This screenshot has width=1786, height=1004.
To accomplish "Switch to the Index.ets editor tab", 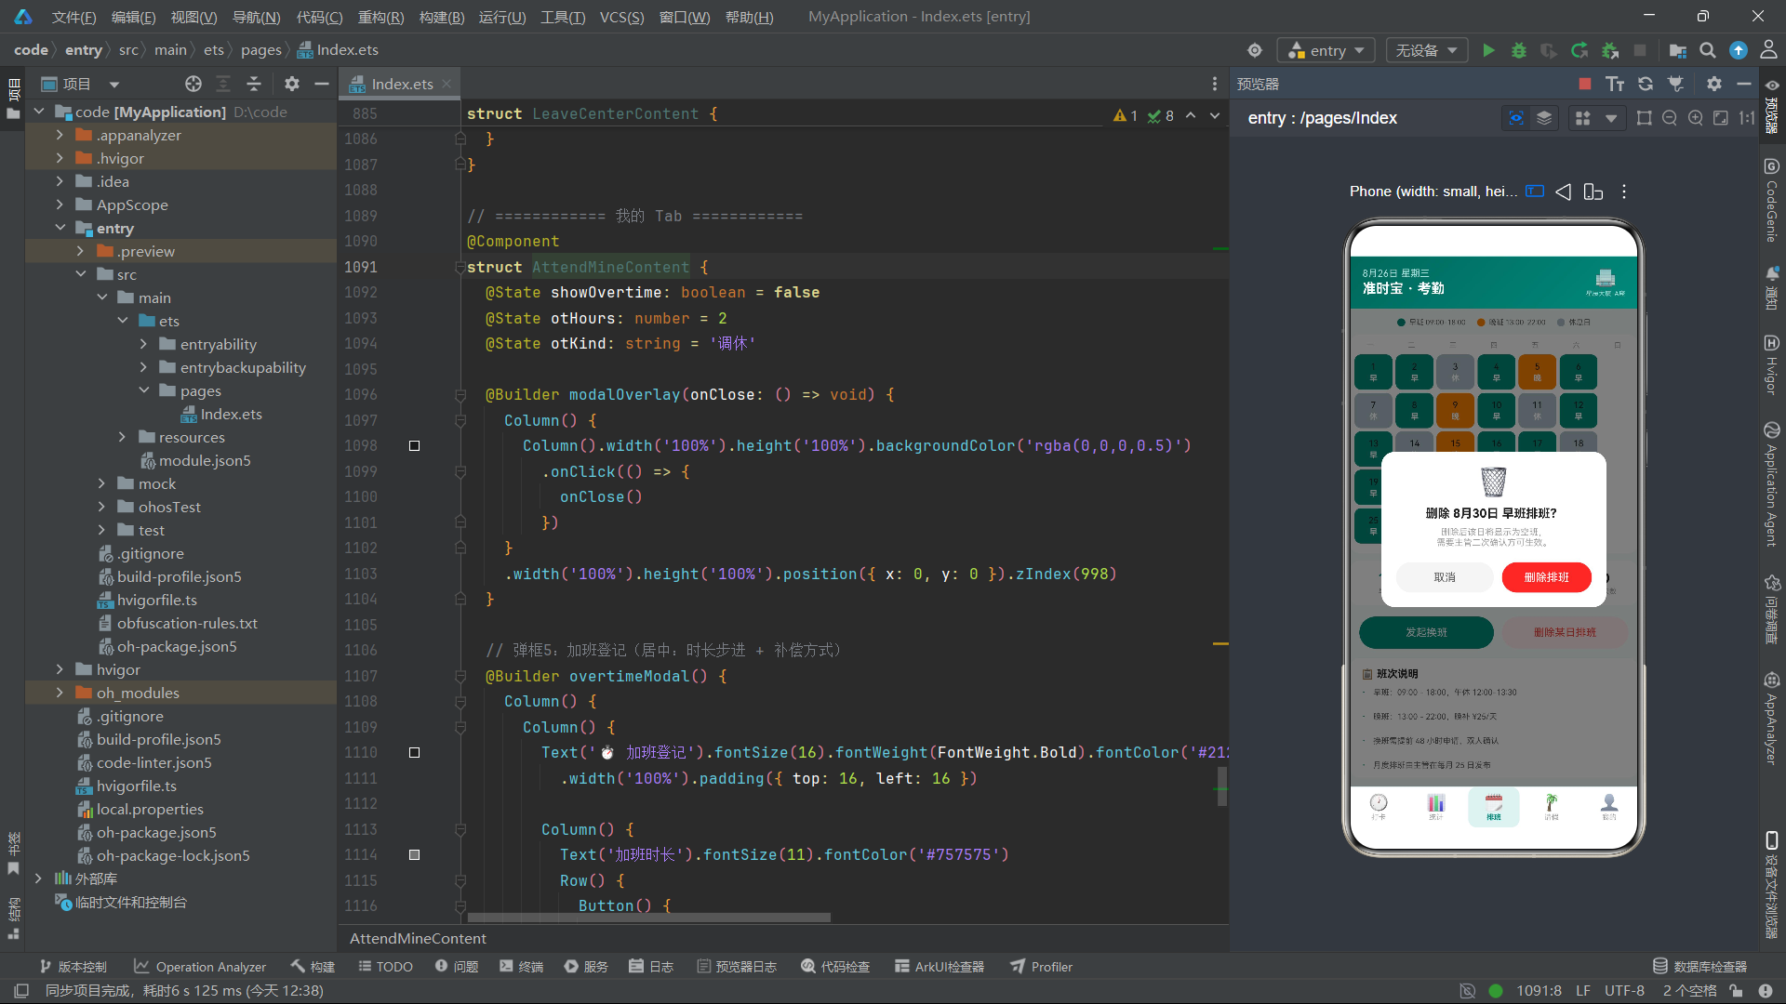I will (402, 84).
